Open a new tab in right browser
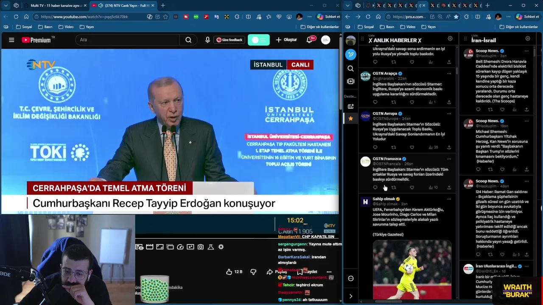 [487, 6]
